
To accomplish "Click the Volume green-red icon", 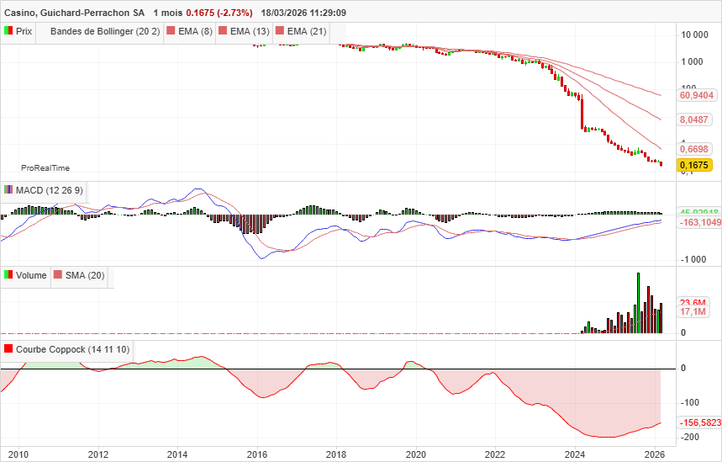I will point(8,275).
